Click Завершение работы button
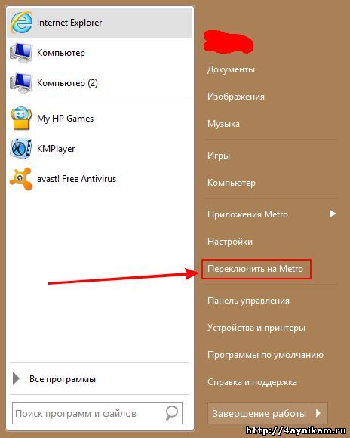The image size is (350, 438). click(259, 413)
